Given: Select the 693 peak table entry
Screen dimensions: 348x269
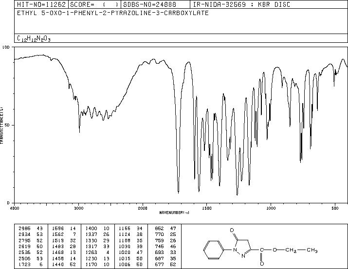Looking at the screenshot, I should click(x=165, y=252).
